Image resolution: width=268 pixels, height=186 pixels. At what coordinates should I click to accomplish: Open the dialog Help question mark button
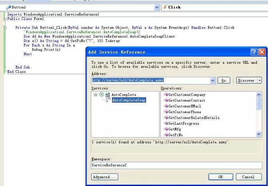[254, 52]
